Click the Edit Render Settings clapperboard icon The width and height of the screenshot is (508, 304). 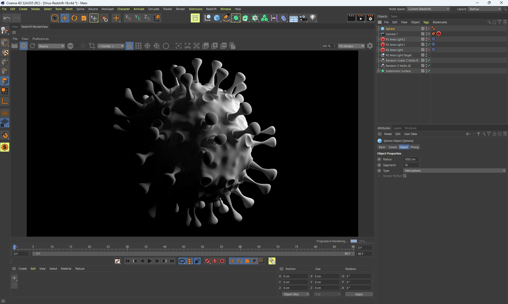click(370, 18)
